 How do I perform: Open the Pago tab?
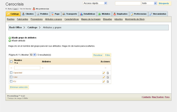(55, 14)
